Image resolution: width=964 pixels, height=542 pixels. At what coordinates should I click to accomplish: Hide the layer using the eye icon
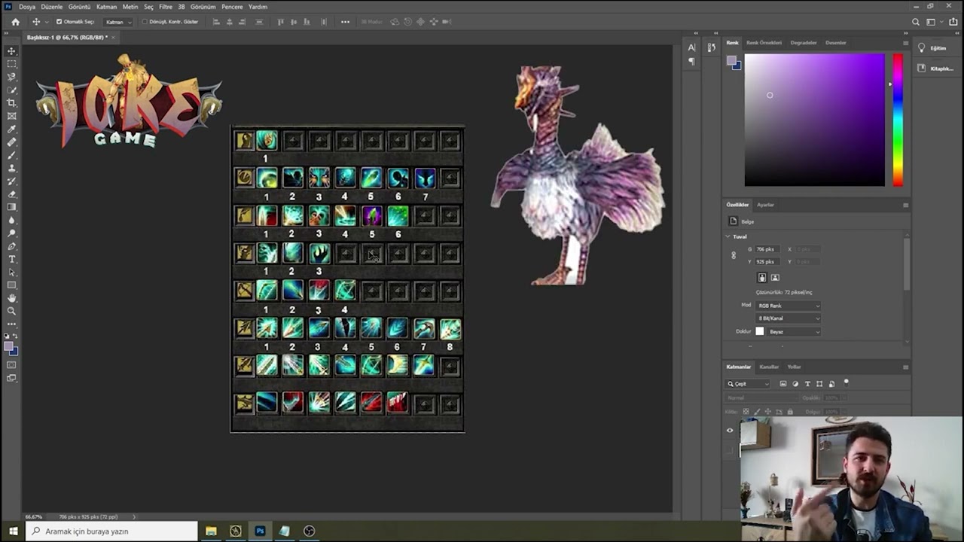click(x=729, y=431)
